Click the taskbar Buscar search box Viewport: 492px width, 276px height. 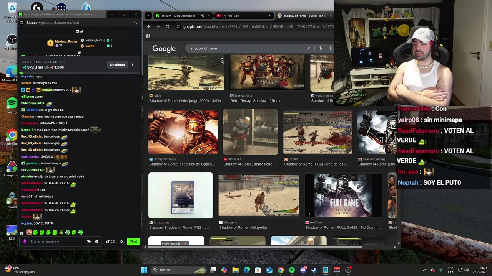(179, 270)
